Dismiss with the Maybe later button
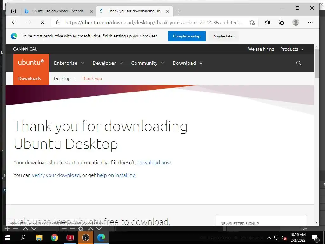This screenshot has height=244, width=325. pos(223,36)
